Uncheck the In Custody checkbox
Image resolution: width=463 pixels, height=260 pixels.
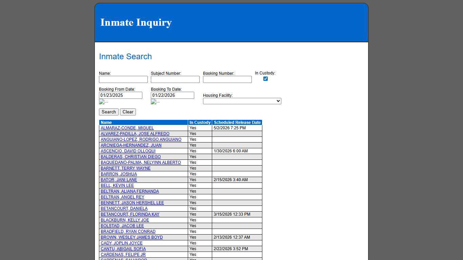point(265,79)
